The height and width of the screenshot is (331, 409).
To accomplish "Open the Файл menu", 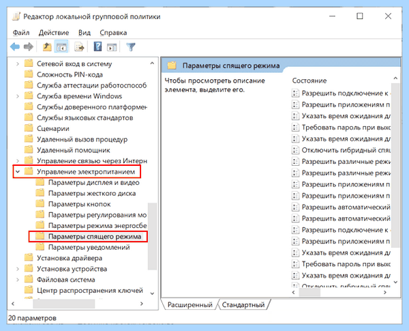I will coord(21,33).
